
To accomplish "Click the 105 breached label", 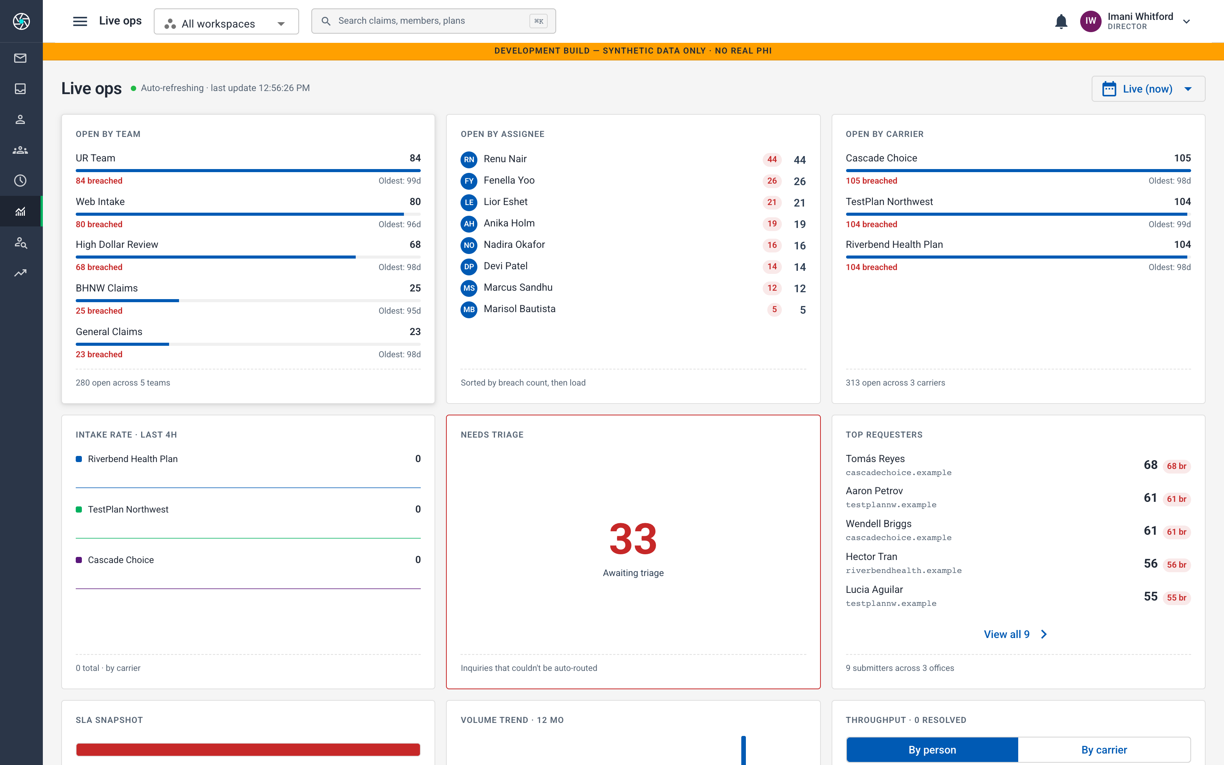I will pyautogui.click(x=871, y=181).
